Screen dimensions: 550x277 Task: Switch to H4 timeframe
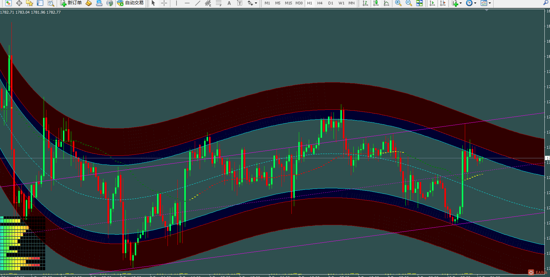coord(320,3)
